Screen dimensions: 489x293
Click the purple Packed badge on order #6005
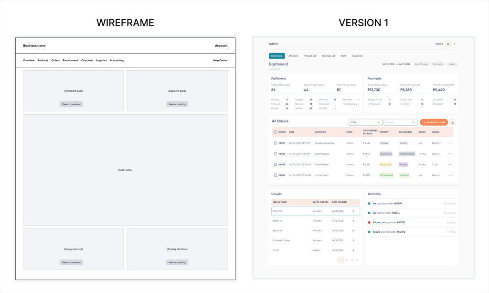click(404, 164)
